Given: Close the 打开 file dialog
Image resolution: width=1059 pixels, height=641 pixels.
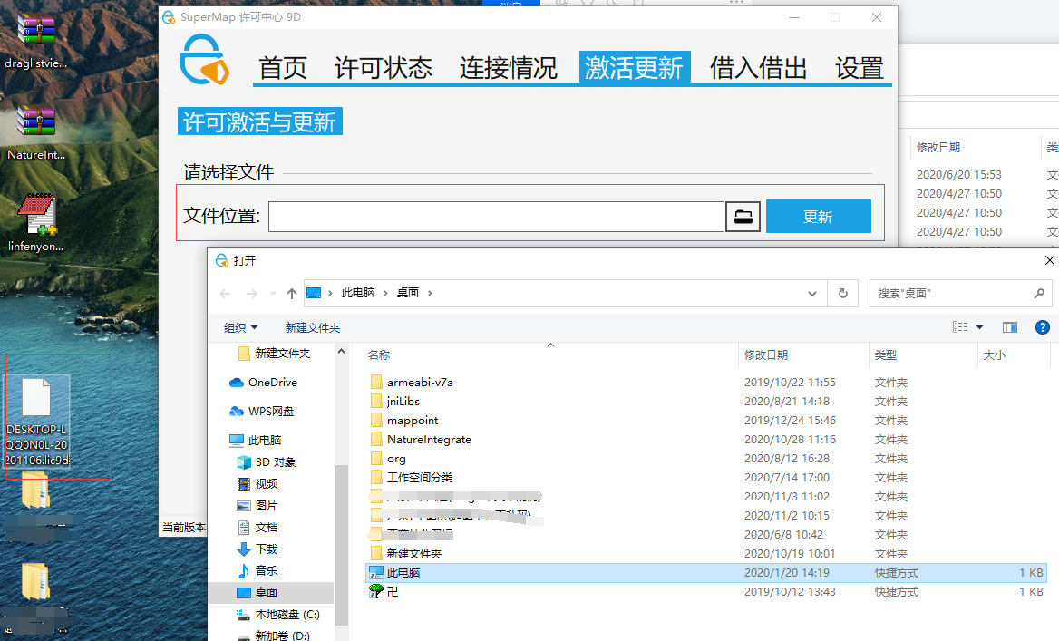Looking at the screenshot, I should point(1050,260).
